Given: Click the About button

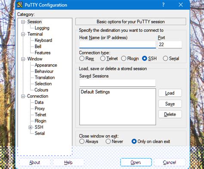Looking at the screenshot, I should 35,163.
